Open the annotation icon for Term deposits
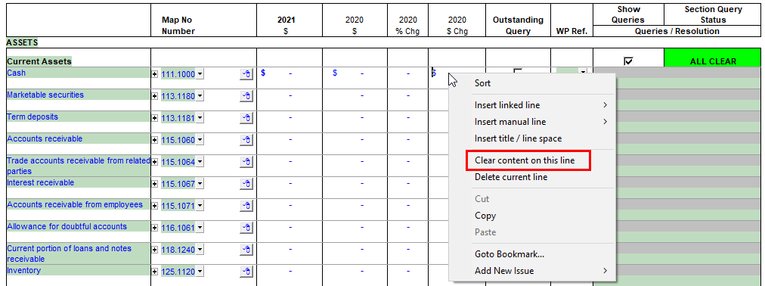765x286 pixels. (247, 118)
